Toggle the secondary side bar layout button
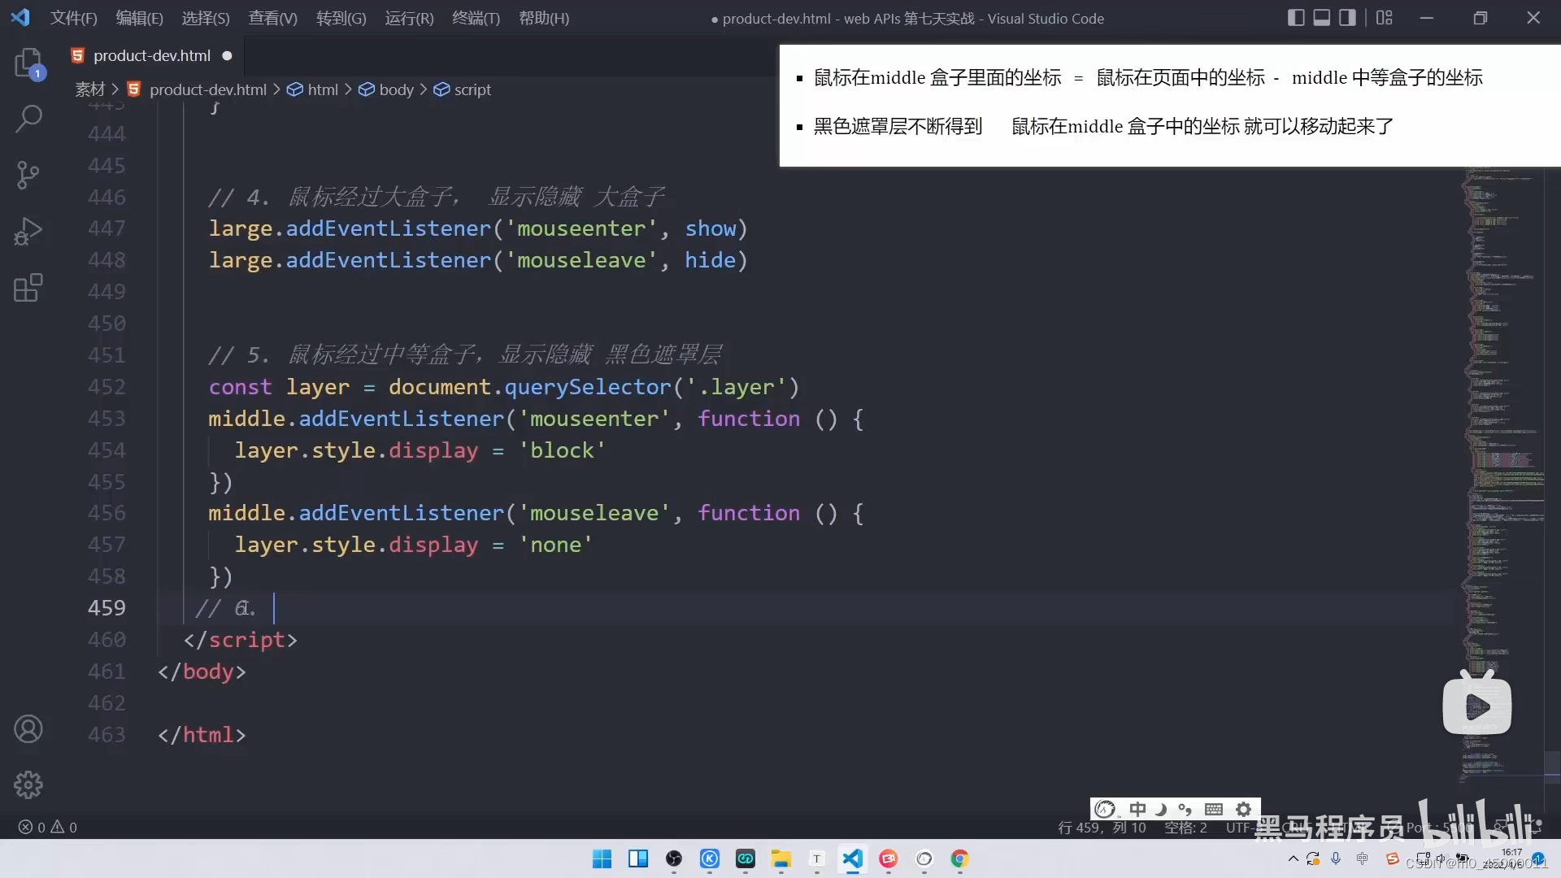Viewport: 1561px width, 878px height. point(1347,18)
